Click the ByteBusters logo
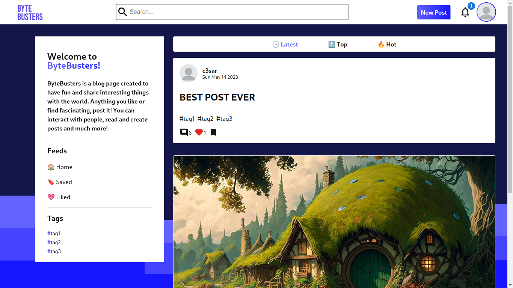 [30, 12]
